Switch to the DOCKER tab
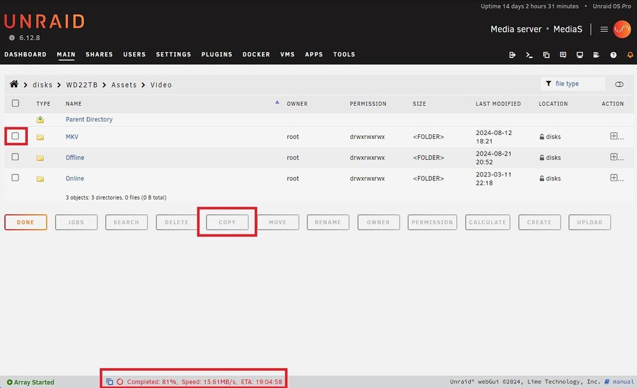The image size is (637, 388). (256, 54)
